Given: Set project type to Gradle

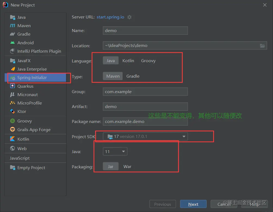Looking at the screenshot, I should click(x=133, y=76).
